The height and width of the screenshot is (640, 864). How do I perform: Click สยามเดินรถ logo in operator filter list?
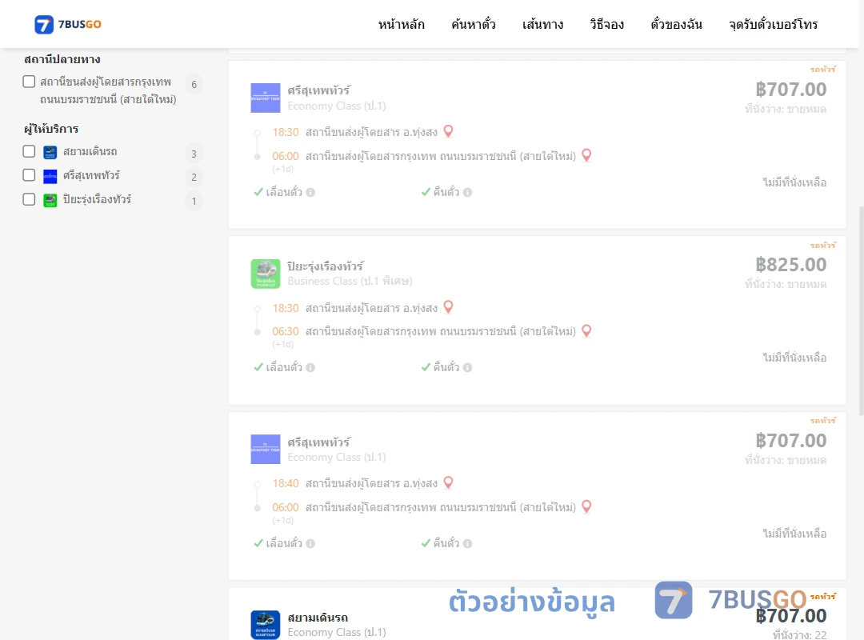pos(50,153)
